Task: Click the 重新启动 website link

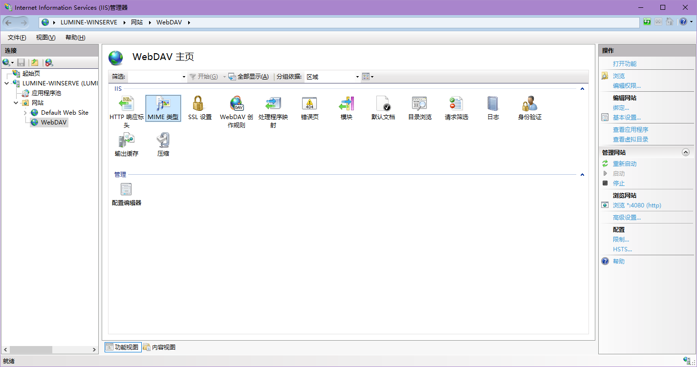Action: 625,164
